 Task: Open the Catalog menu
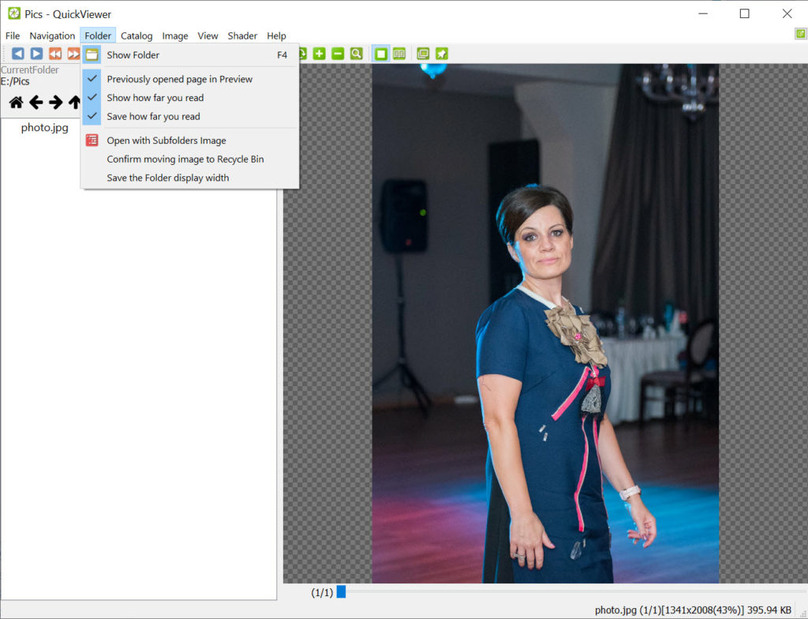[x=137, y=36]
